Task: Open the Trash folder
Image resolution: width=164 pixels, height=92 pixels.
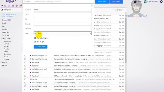Action: click(x=6, y=35)
